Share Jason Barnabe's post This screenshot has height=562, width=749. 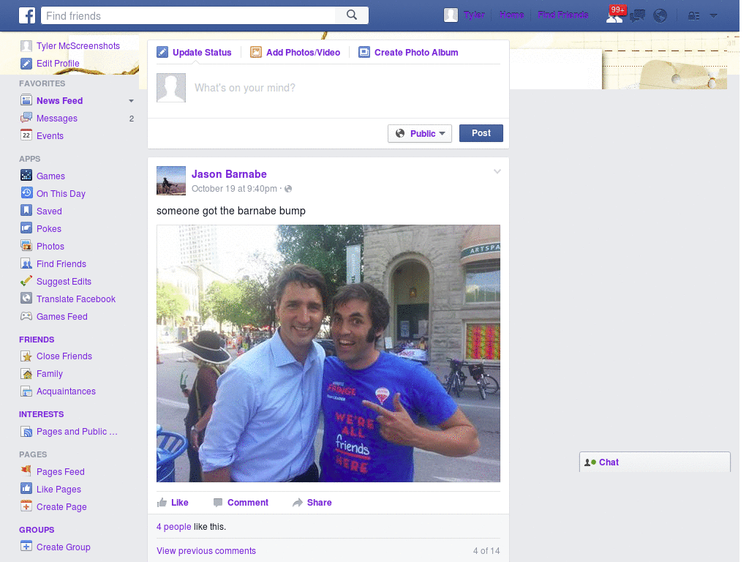pyautogui.click(x=312, y=502)
